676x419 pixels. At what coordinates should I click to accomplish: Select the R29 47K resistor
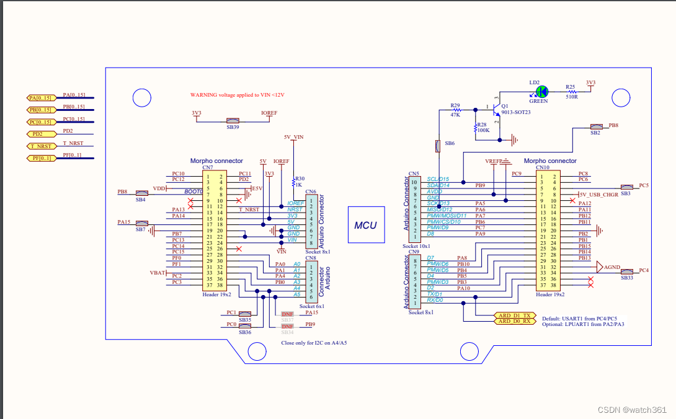456,110
